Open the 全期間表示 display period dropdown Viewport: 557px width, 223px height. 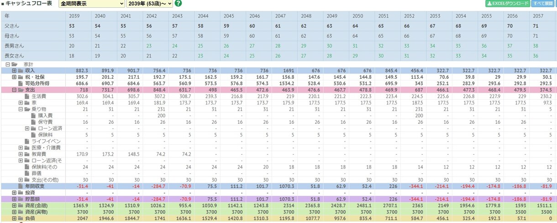(92, 4)
